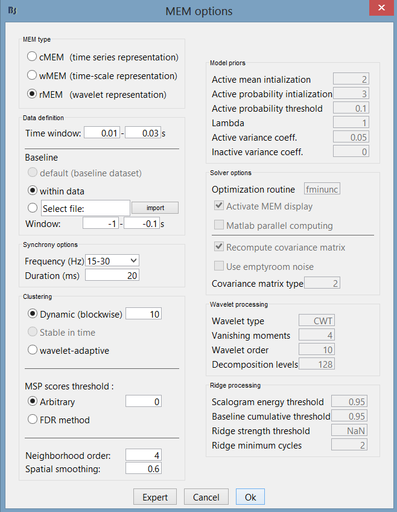Click the Neighborhood order field
Image resolution: width=397 pixels, height=512 pixels.
coord(143,455)
